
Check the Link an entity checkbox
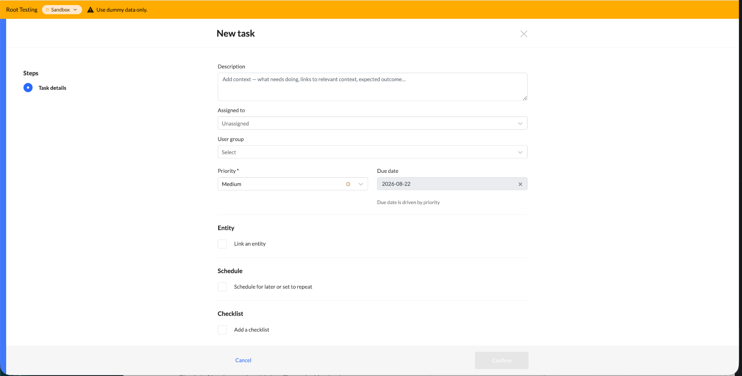(222, 244)
